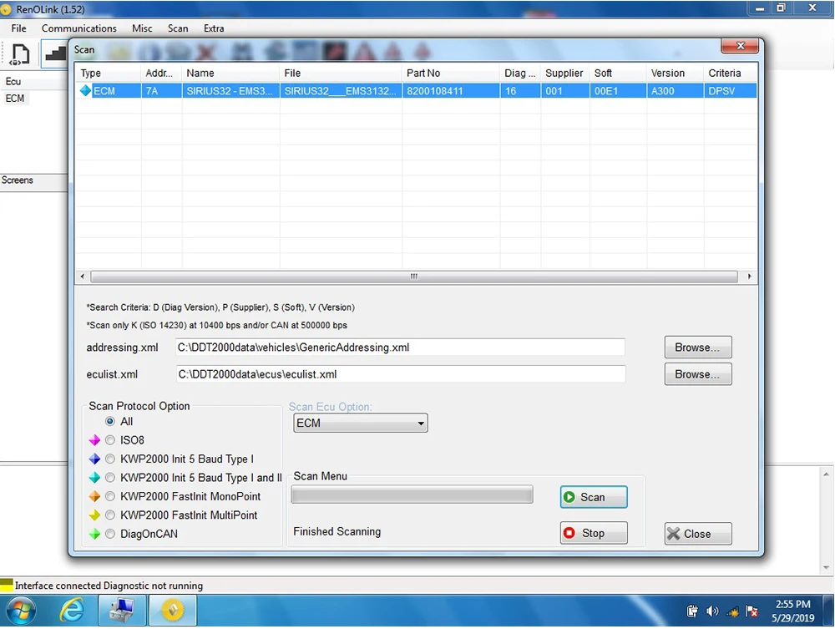The width and height of the screenshot is (835, 629).
Task: Close the Scan dialog with red X
Action: (739, 46)
